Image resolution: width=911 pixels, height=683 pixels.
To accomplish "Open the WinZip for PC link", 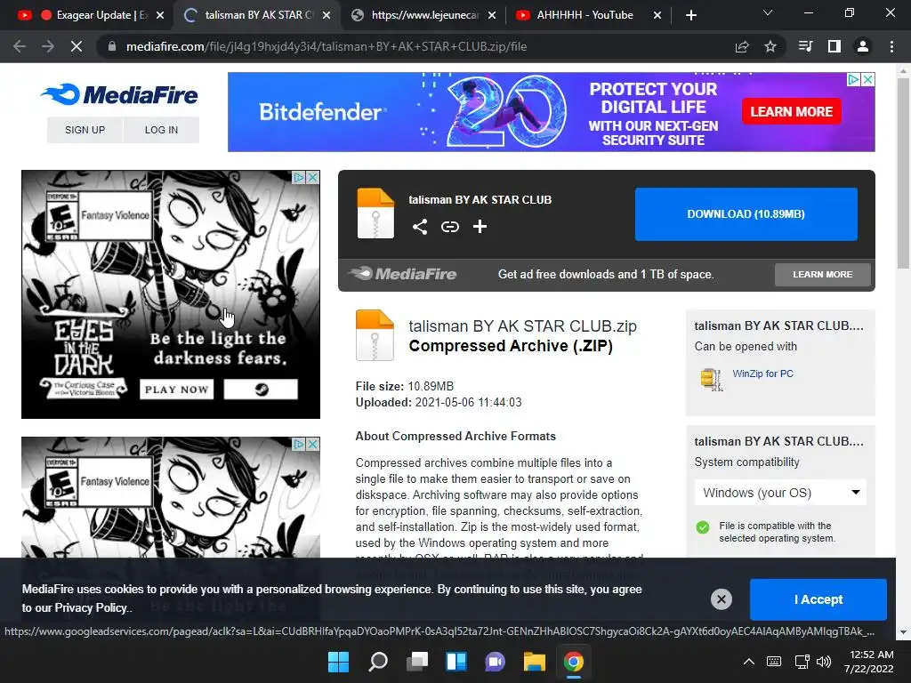I will pyautogui.click(x=762, y=374).
